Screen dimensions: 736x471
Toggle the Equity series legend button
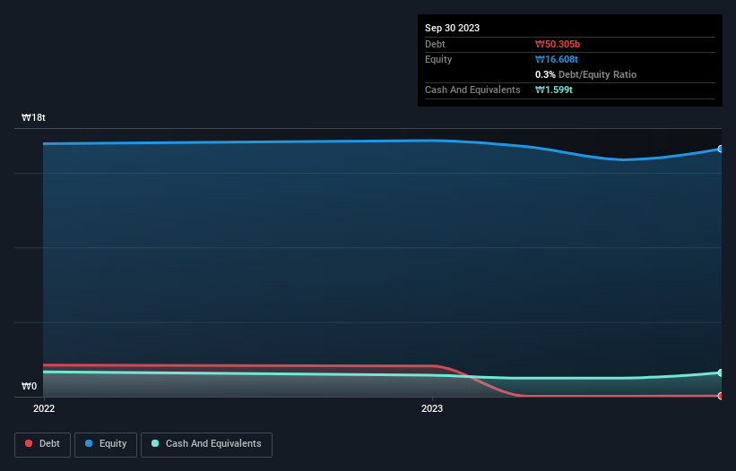click(x=106, y=444)
